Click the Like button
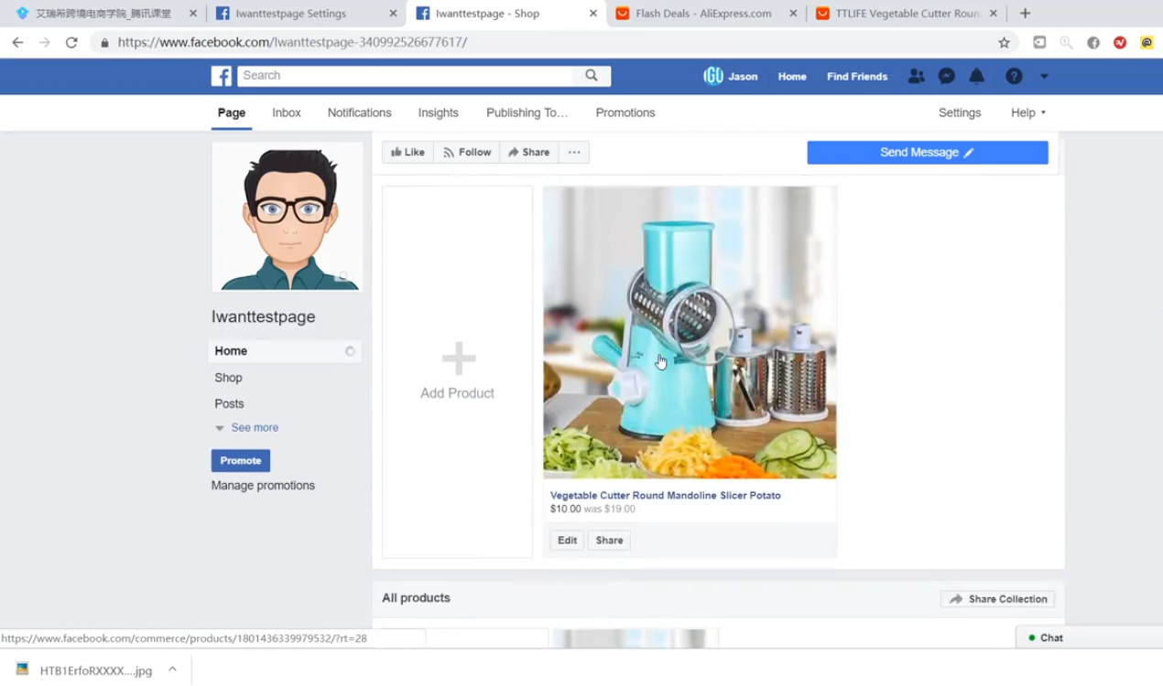Viewport: 1163px width, 686px height. [408, 153]
